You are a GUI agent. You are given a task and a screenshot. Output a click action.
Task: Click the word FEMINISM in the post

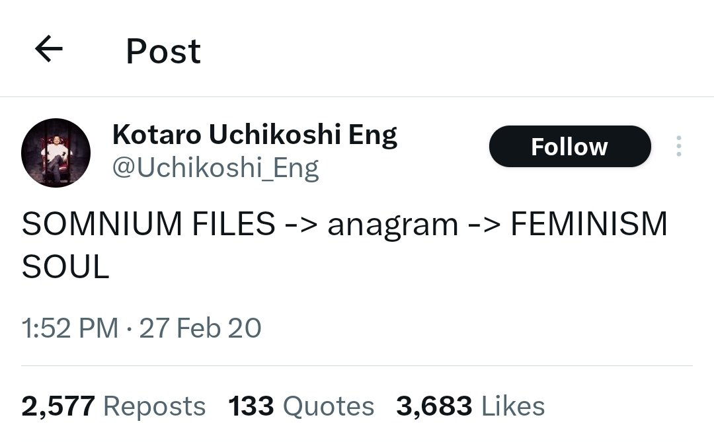589,224
